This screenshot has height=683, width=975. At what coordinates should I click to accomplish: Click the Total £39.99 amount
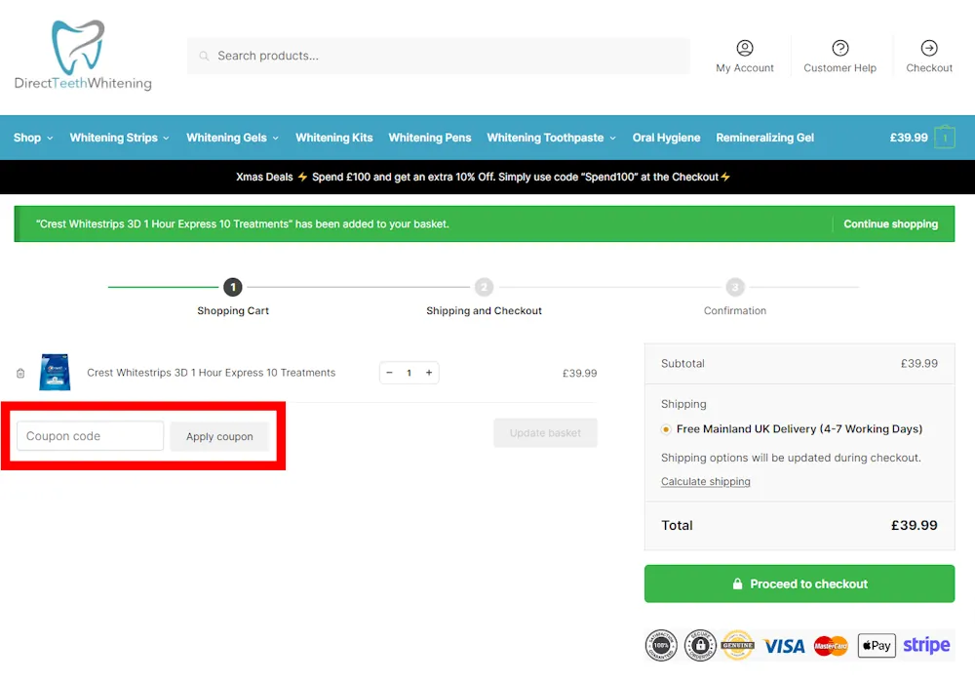(x=915, y=525)
